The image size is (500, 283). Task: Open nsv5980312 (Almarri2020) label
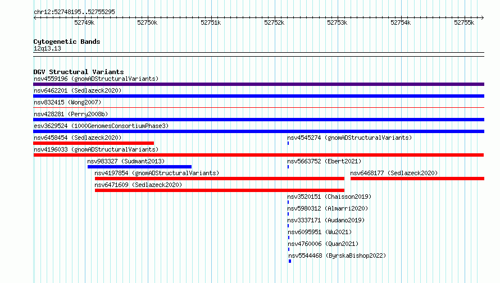click(328, 208)
